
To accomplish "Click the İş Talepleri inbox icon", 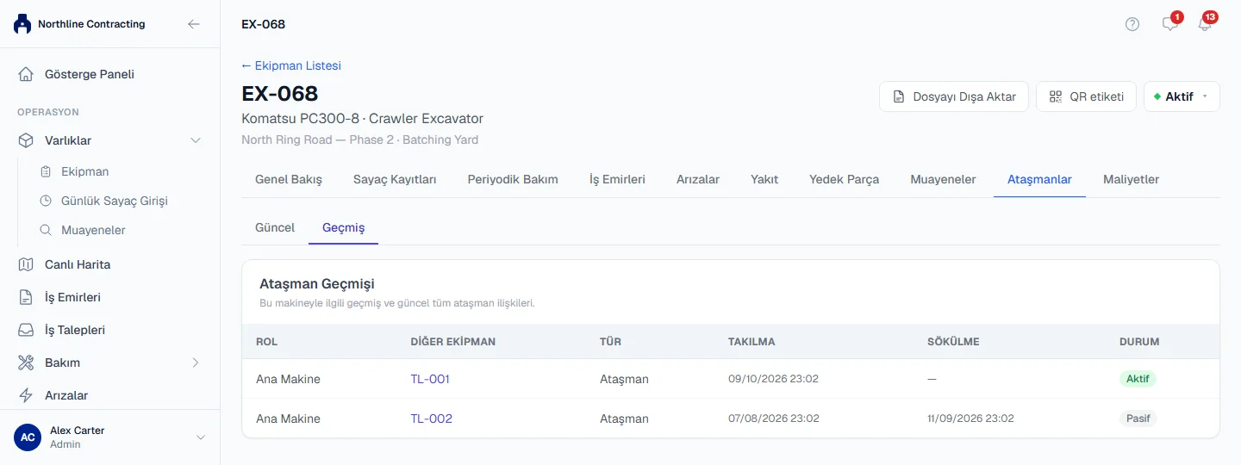I will pos(27,330).
